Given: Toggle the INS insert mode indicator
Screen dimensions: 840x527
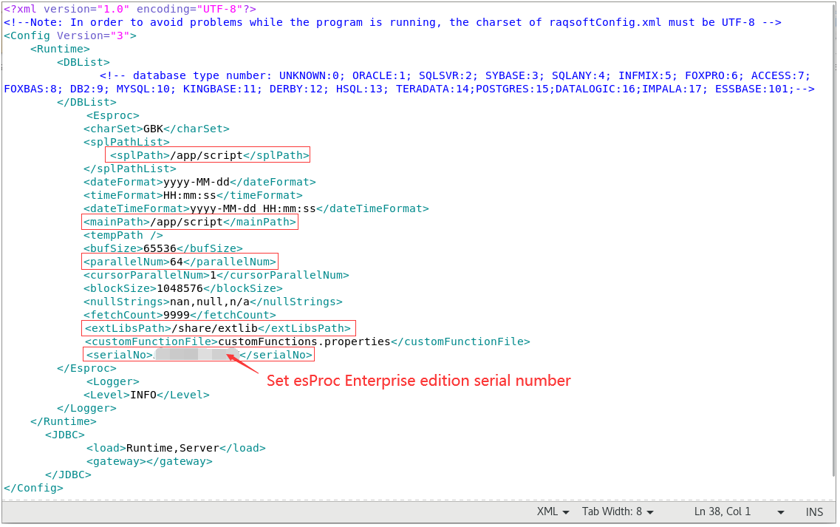Looking at the screenshot, I should point(814,511).
